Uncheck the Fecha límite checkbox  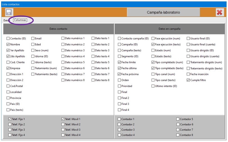point(119,62)
